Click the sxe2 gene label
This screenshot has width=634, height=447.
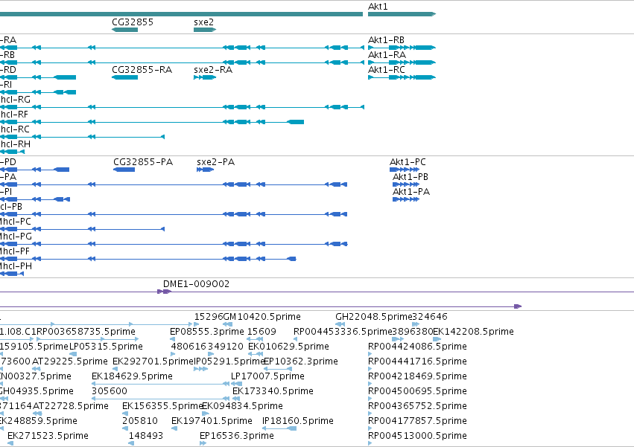click(204, 22)
